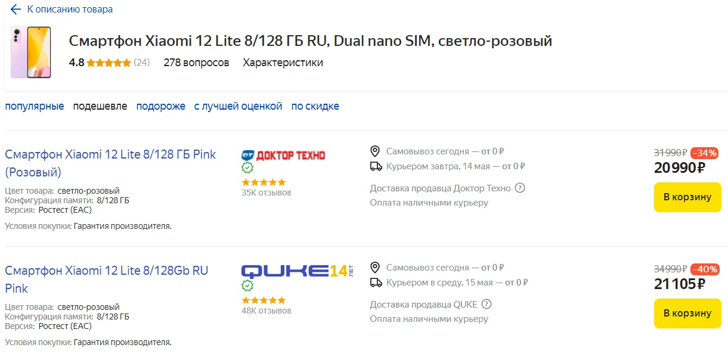Viewport: 728px width, 360px height.
Task: Add the 20 990 ₽ offer to cart
Action: pos(687,197)
